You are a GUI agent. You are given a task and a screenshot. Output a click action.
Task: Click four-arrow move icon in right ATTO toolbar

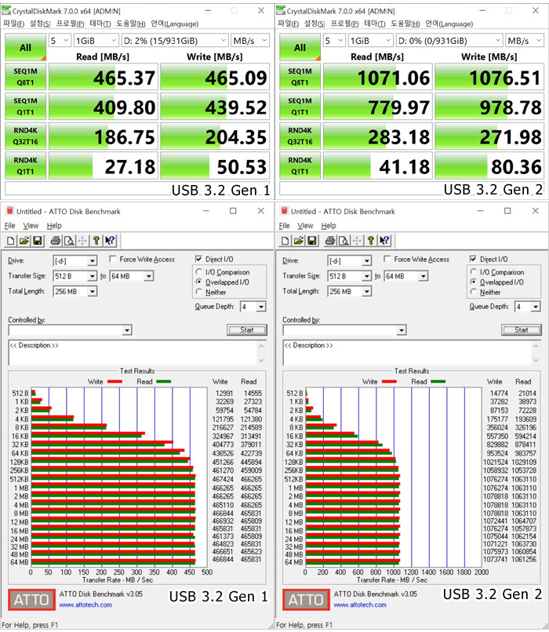[x=357, y=241]
